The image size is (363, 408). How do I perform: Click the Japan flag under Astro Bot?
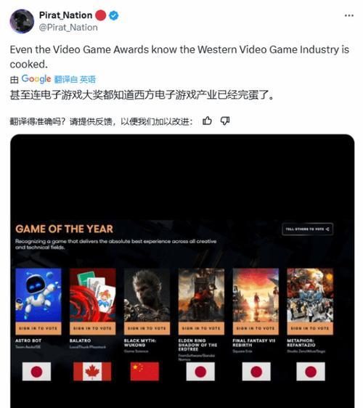click(x=36, y=371)
